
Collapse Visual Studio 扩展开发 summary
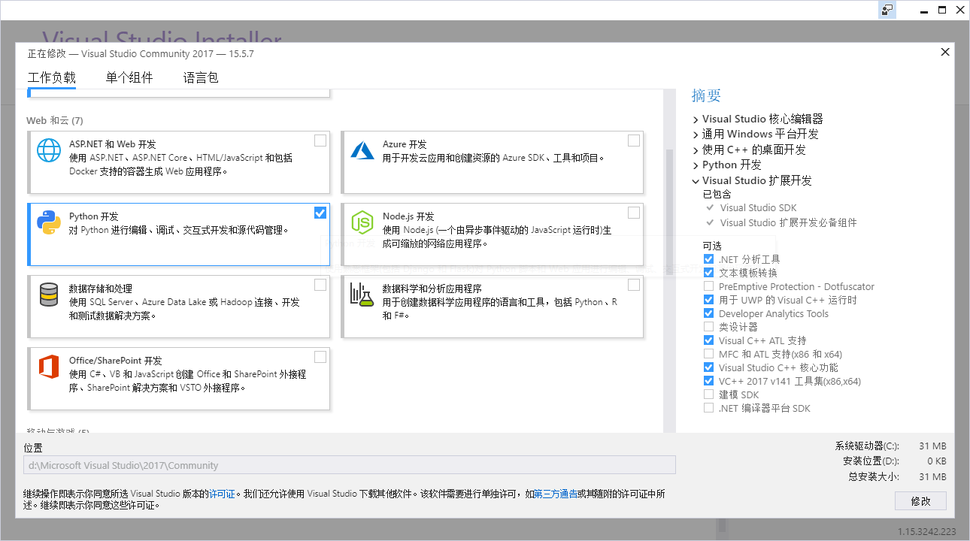coord(696,181)
